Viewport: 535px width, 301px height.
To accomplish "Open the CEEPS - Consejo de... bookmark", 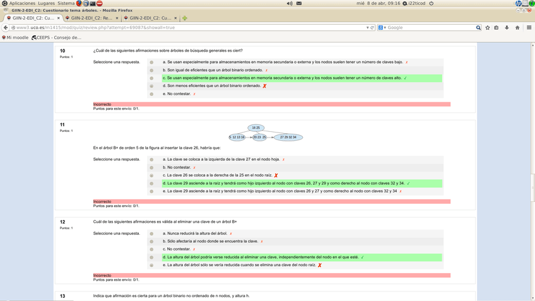I will tap(57, 38).
